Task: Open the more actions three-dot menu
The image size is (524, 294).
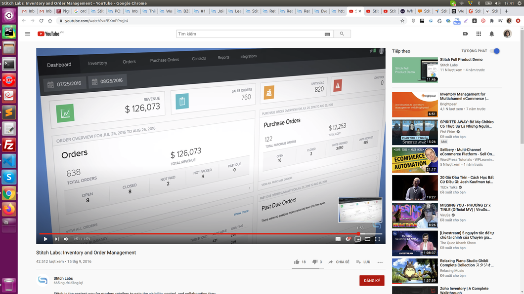Action: click(x=380, y=262)
